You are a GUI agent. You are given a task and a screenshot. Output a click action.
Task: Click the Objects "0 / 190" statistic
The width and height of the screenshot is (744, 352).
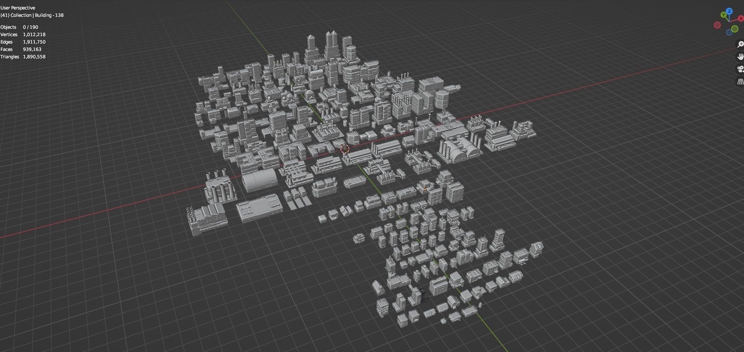[30, 27]
